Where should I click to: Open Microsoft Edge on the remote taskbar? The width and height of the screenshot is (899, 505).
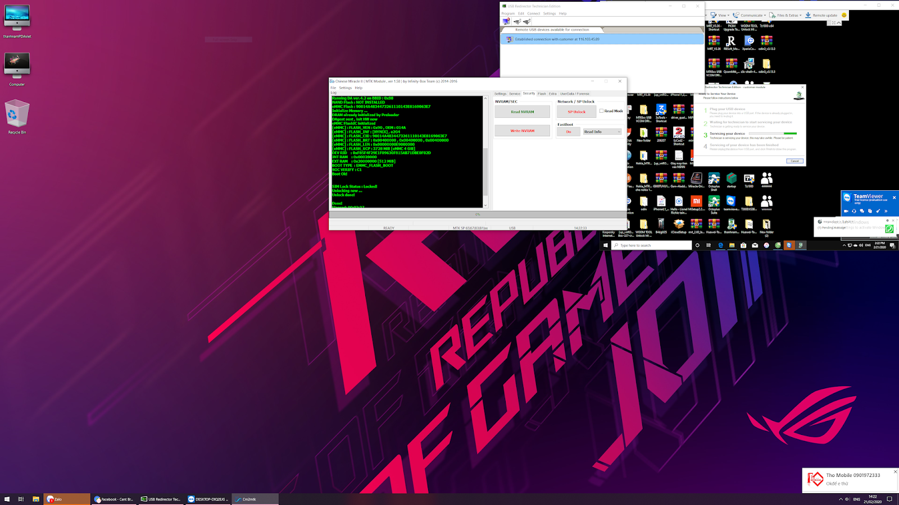720,245
